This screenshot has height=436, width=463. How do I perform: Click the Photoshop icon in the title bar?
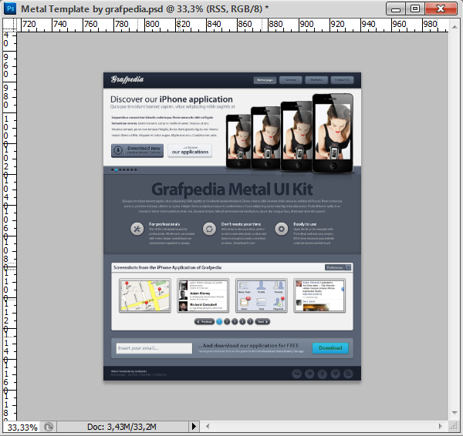(8, 8)
